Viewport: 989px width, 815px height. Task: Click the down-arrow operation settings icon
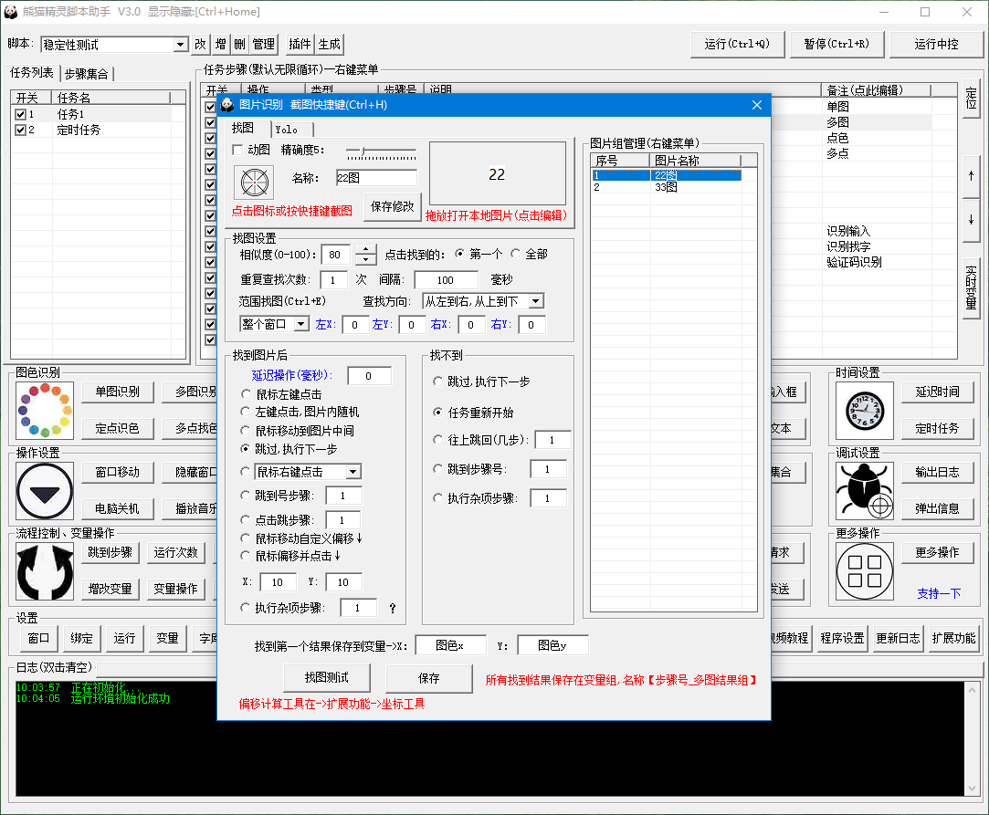point(44,491)
